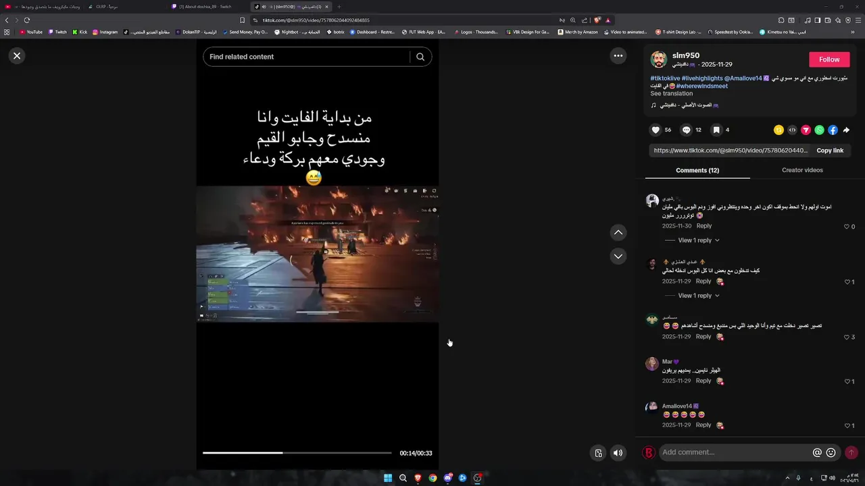Send to friends with the red paper plane icon

tap(806, 130)
